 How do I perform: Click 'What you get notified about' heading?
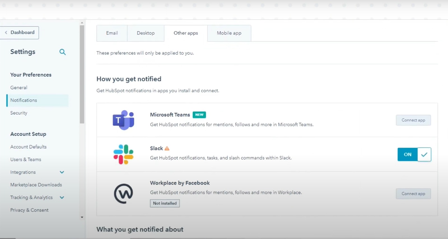point(140,229)
